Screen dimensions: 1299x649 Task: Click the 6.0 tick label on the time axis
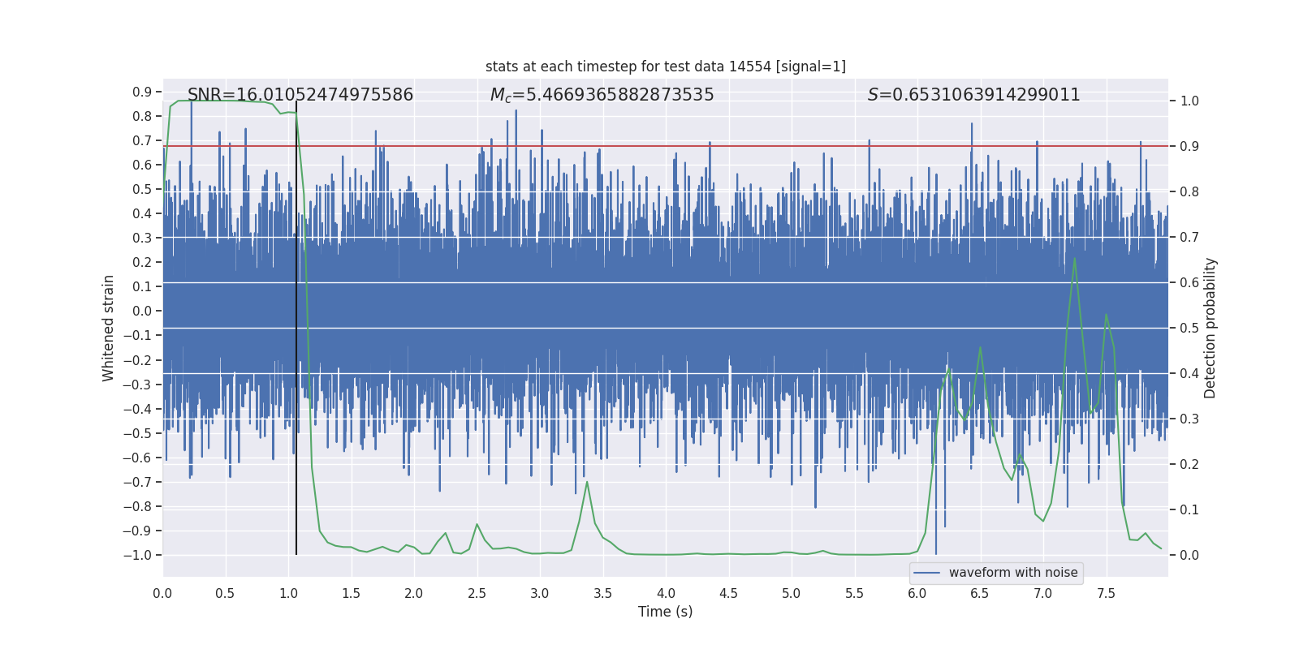(x=917, y=593)
